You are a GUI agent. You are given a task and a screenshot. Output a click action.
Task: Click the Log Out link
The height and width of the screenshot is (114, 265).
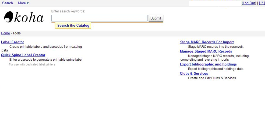coord(249,3)
